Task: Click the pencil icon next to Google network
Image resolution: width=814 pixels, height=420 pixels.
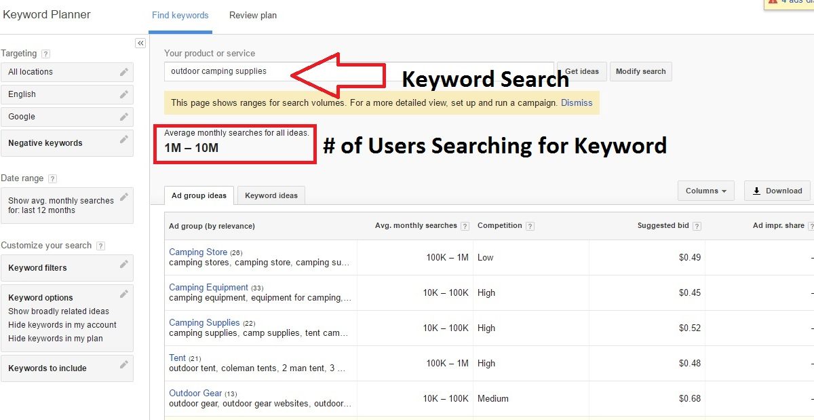Action: click(123, 117)
